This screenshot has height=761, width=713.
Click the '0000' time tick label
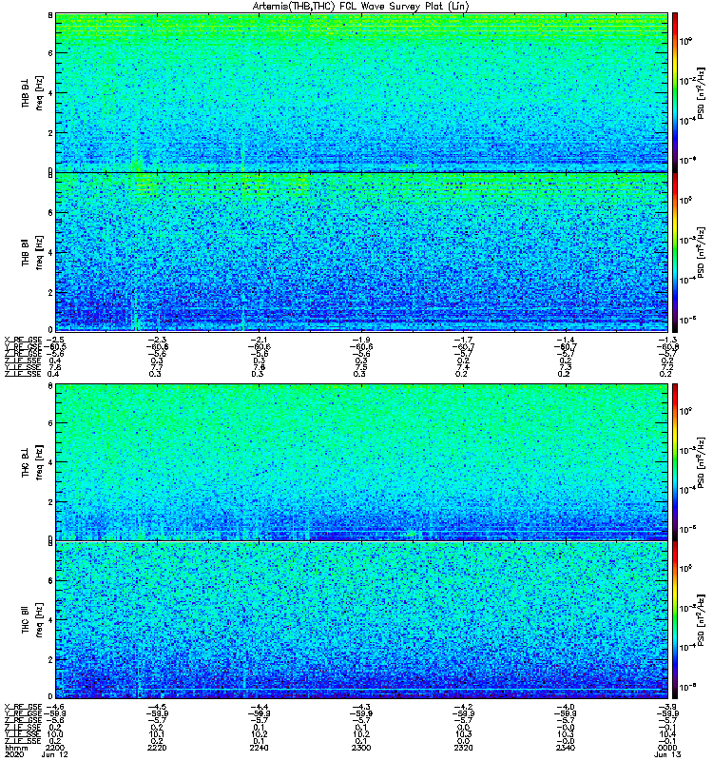pos(667,748)
